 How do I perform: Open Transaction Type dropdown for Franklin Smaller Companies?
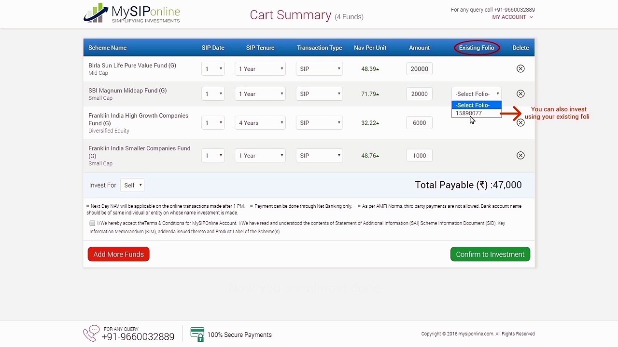[319, 156]
